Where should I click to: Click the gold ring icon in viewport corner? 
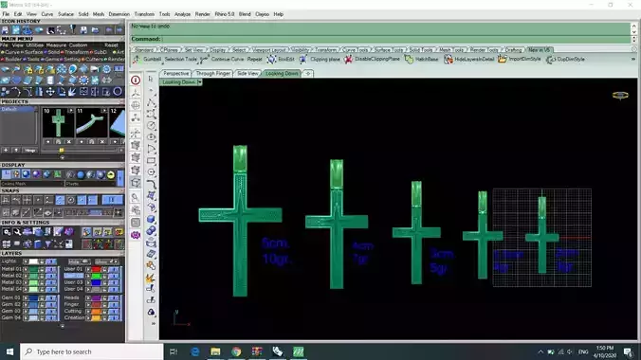(x=620, y=95)
